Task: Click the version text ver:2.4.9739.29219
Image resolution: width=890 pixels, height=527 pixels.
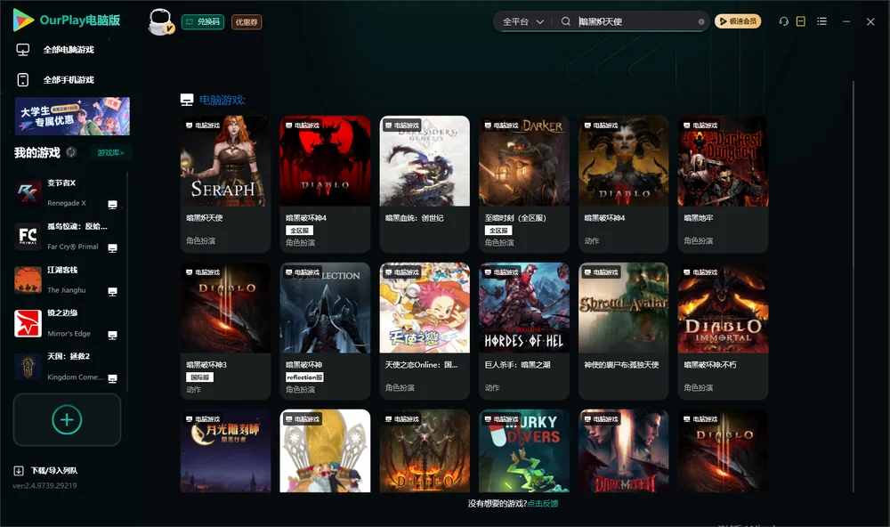Action: pos(44,486)
